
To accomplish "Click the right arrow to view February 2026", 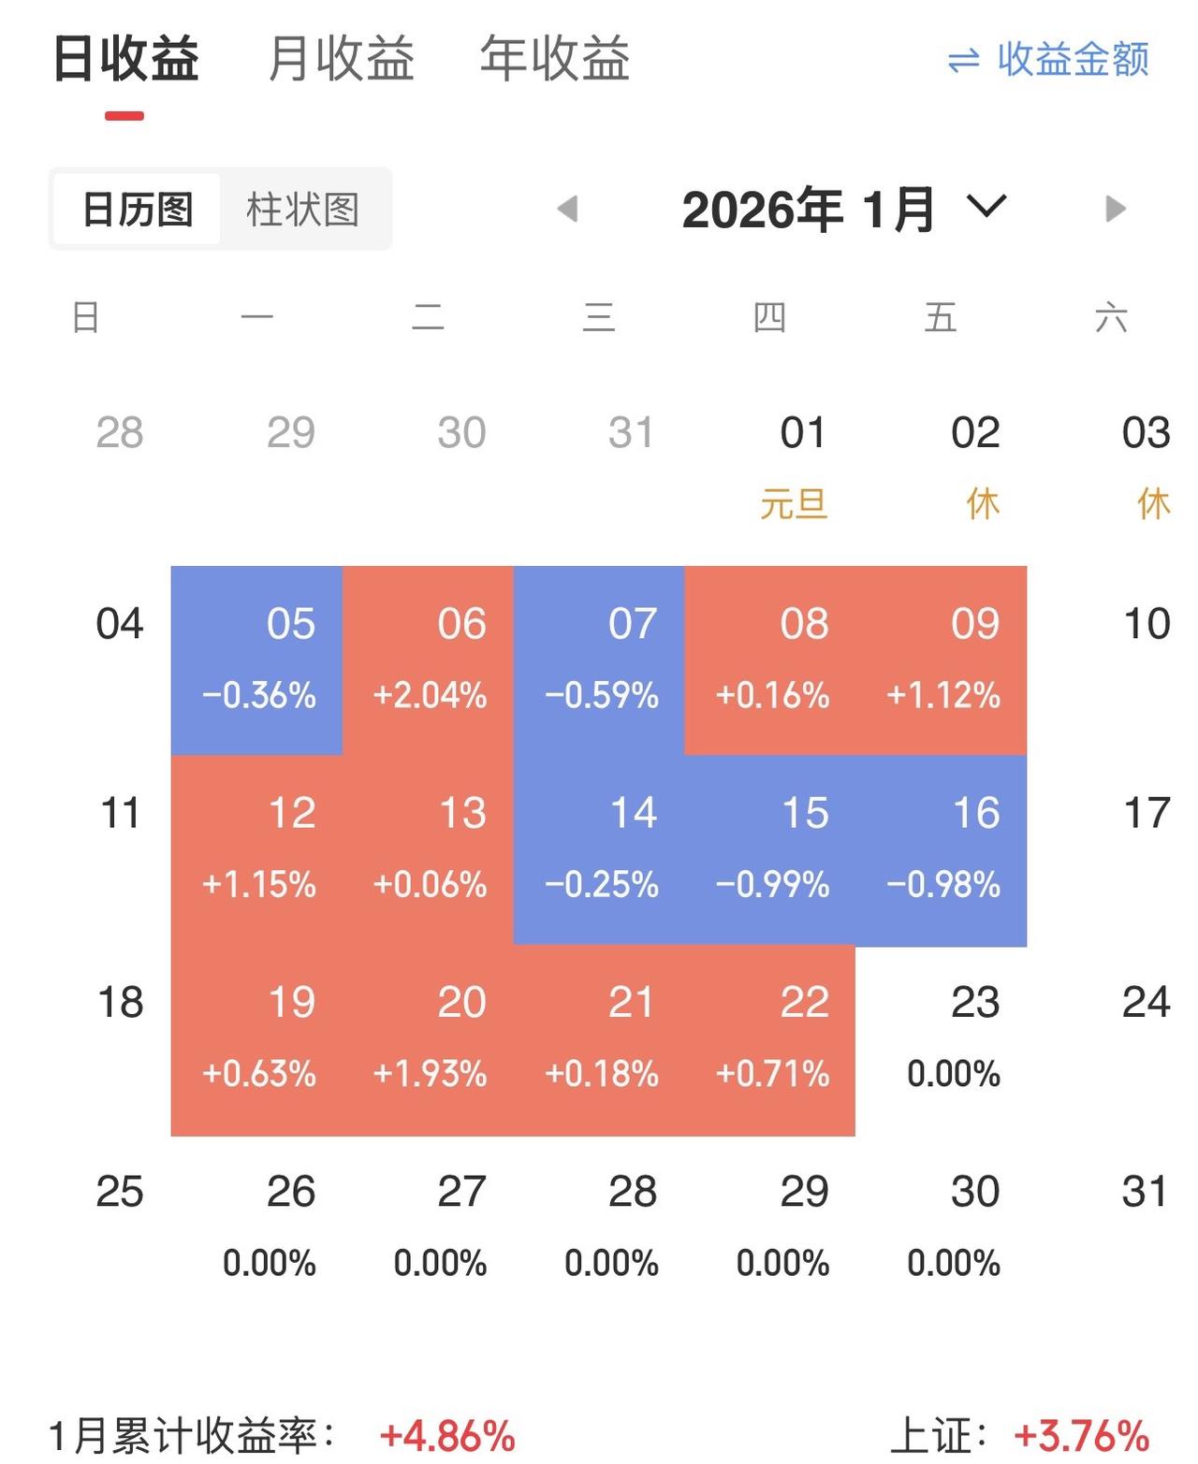I will (x=1114, y=210).
